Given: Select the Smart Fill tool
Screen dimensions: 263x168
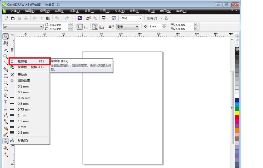Looking at the screenshot, I should [5, 70].
